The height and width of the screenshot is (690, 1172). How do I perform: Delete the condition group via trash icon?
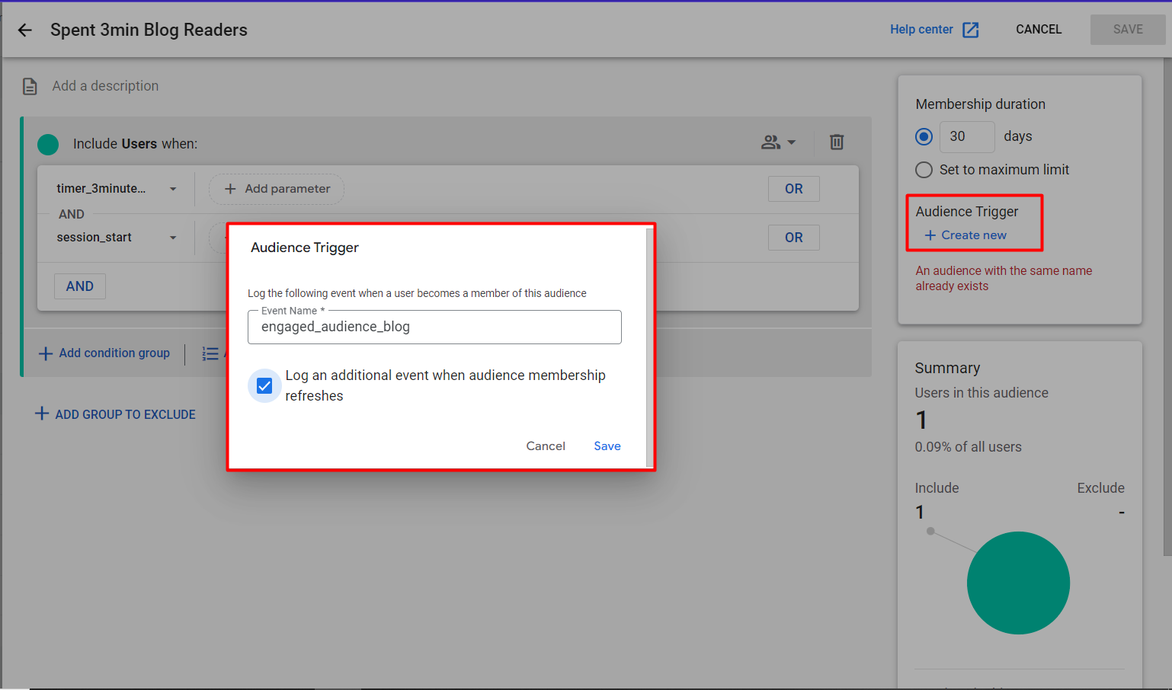pos(836,142)
